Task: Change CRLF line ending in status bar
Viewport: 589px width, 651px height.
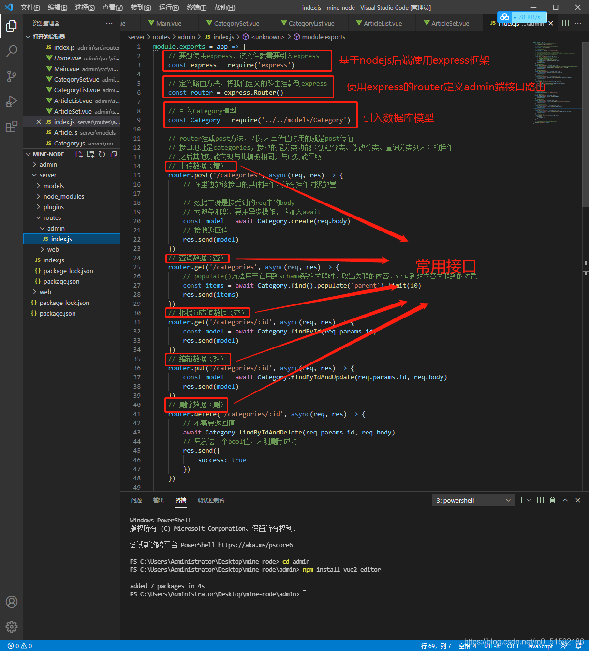Action: [x=514, y=646]
